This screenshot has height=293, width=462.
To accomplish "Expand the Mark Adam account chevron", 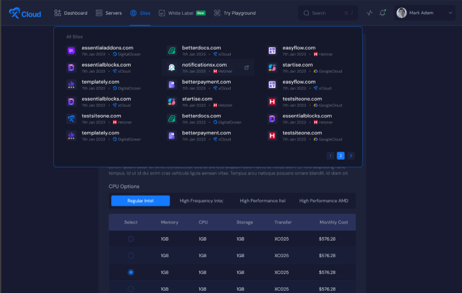I will pyautogui.click(x=450, y=13).
